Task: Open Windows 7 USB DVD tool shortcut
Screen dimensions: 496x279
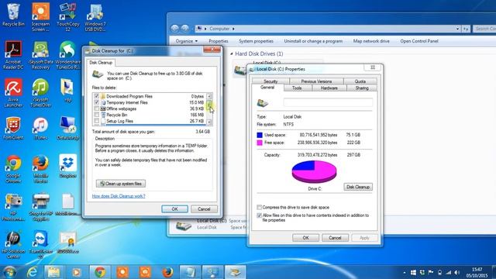Action: 95,16
